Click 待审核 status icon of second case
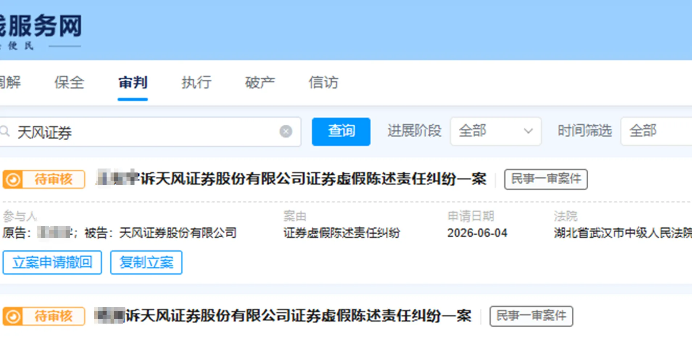 pyautogui.click(x=13, y=316)
